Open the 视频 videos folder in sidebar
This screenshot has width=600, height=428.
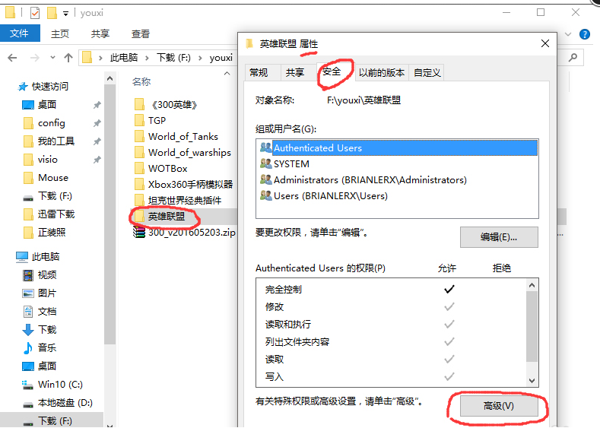(47, 275)
